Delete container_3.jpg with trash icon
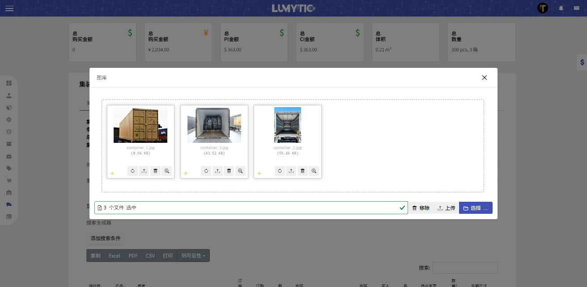Screen dimensions: 587x287 pyautogui.click(x=229, y=171)
